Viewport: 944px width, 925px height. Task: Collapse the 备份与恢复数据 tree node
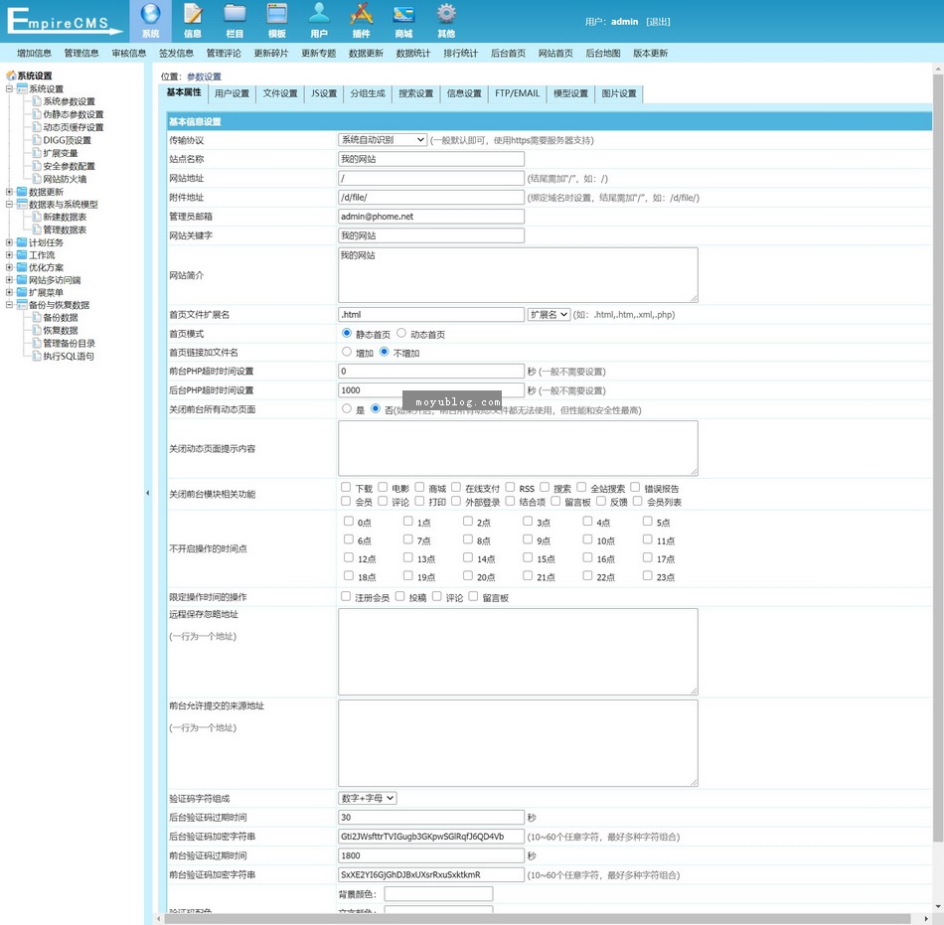9,304
